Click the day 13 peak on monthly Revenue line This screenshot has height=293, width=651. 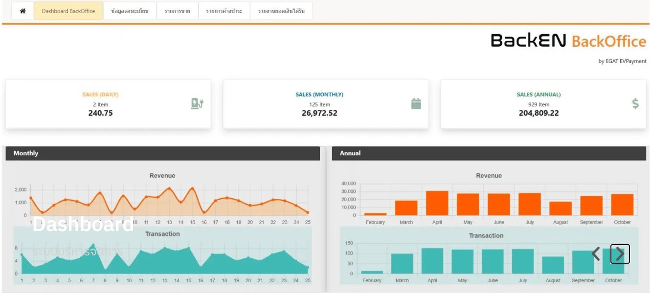169,188
